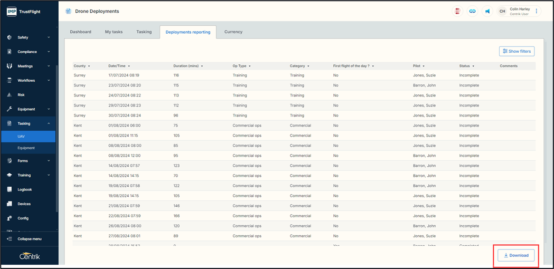Screen dimensions: 554x269
Task: Open the My tasks tab
Action: pyautogui.click(x=114, y=32)
